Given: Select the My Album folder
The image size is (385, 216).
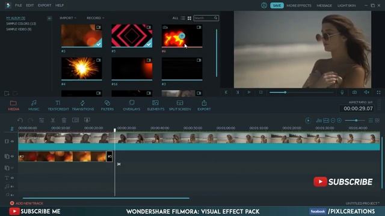Looking at the screenshot, I should (16, 18).
